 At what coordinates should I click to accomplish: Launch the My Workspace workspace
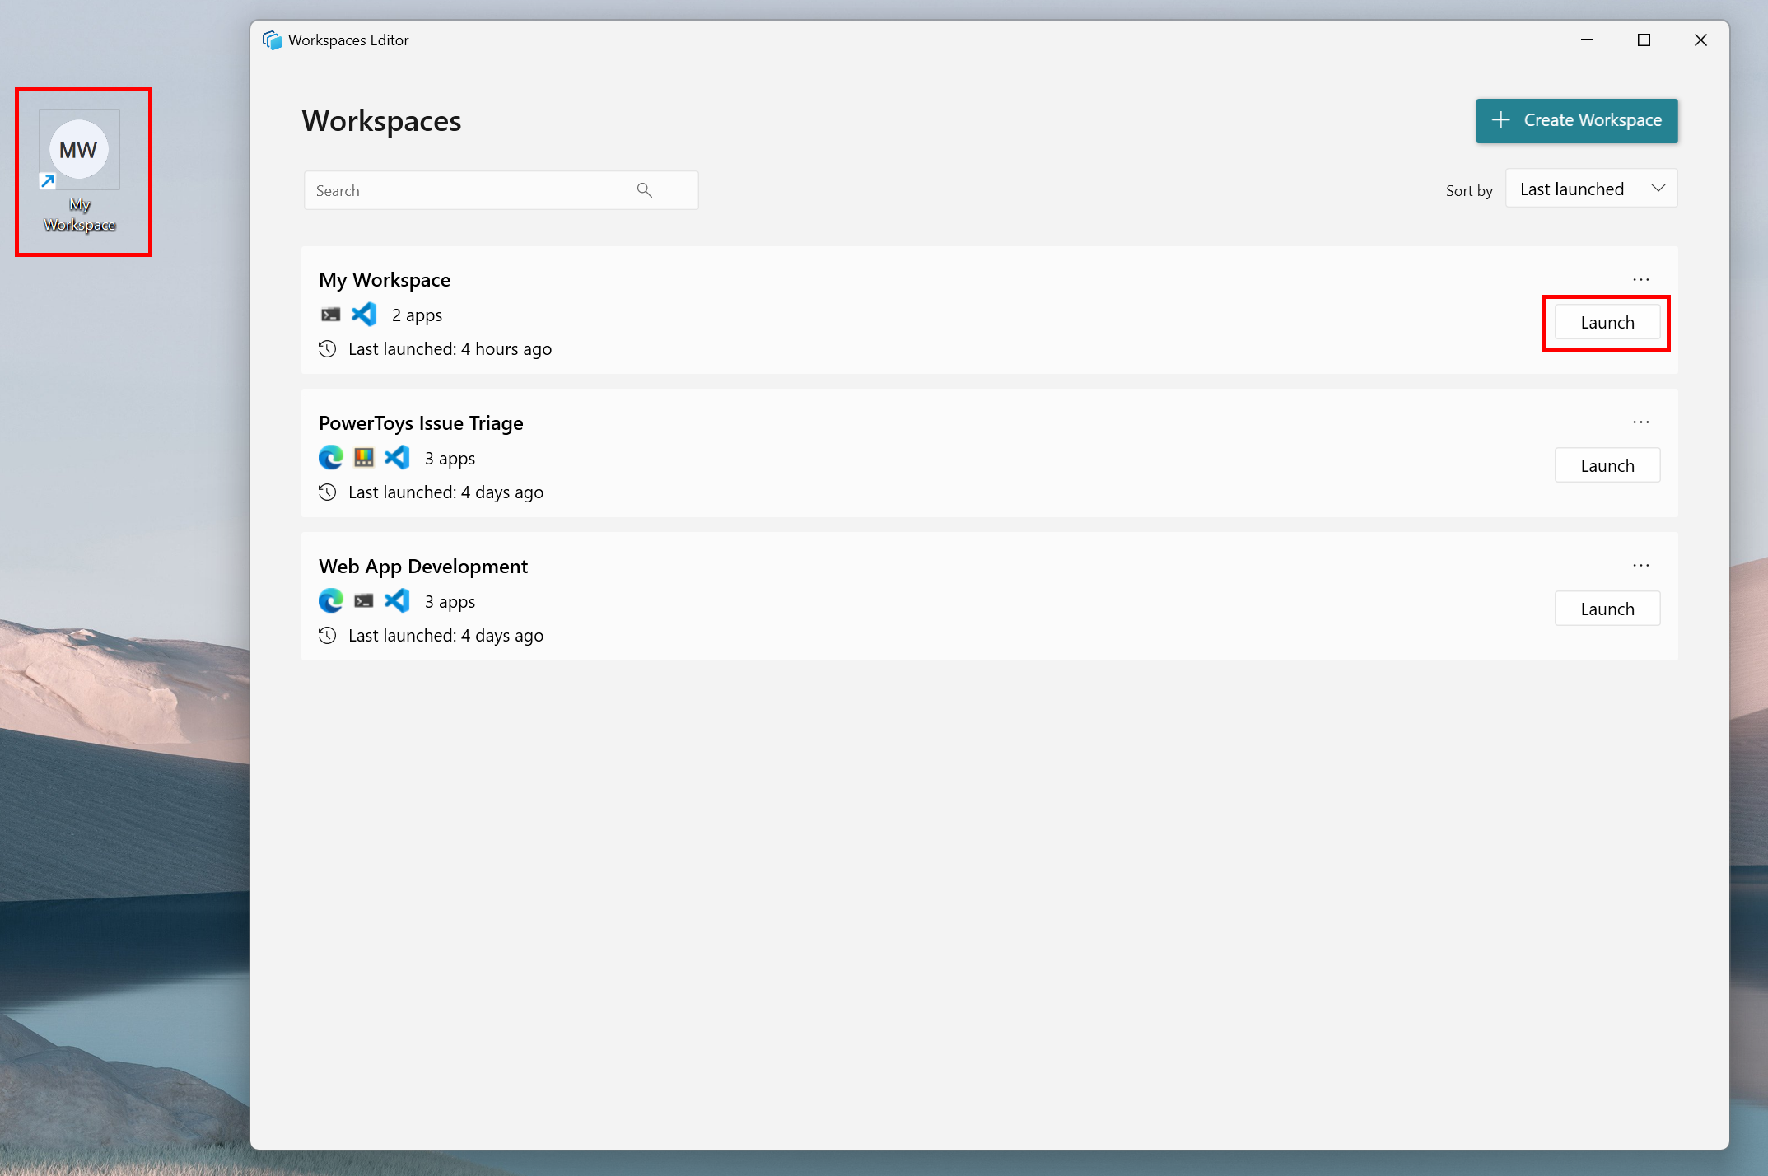click(1607, 321)
